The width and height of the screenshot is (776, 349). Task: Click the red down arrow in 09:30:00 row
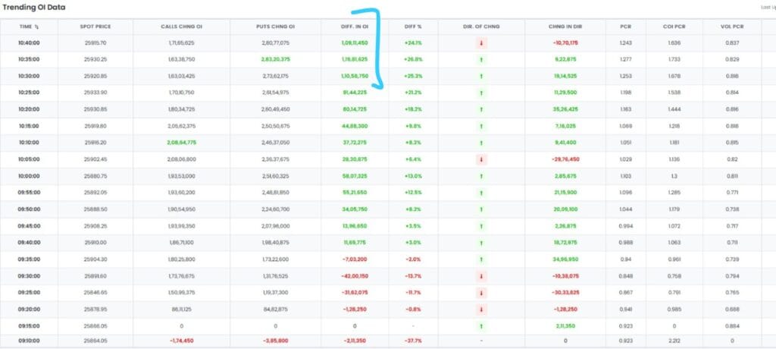pos(481,275)
